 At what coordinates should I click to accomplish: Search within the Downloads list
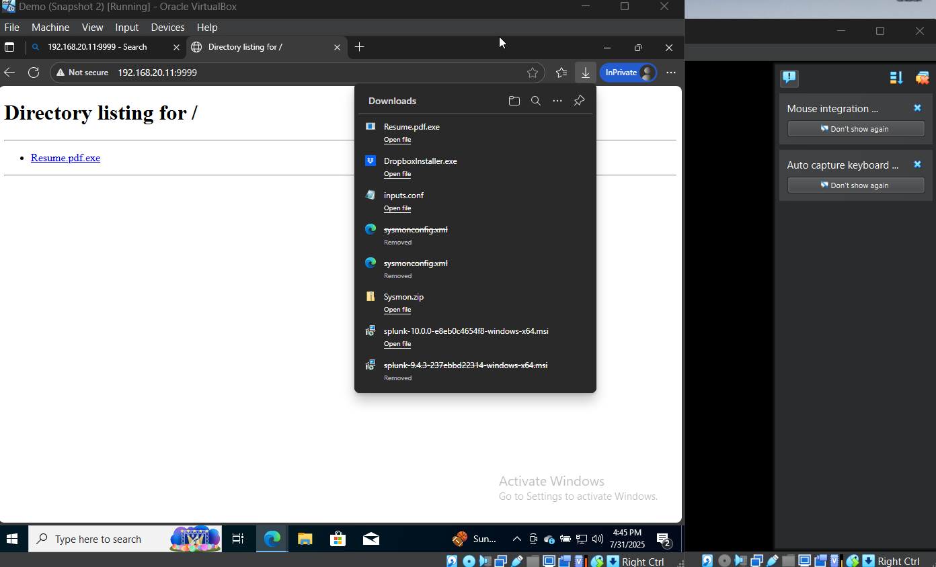[x=535, y=100]
